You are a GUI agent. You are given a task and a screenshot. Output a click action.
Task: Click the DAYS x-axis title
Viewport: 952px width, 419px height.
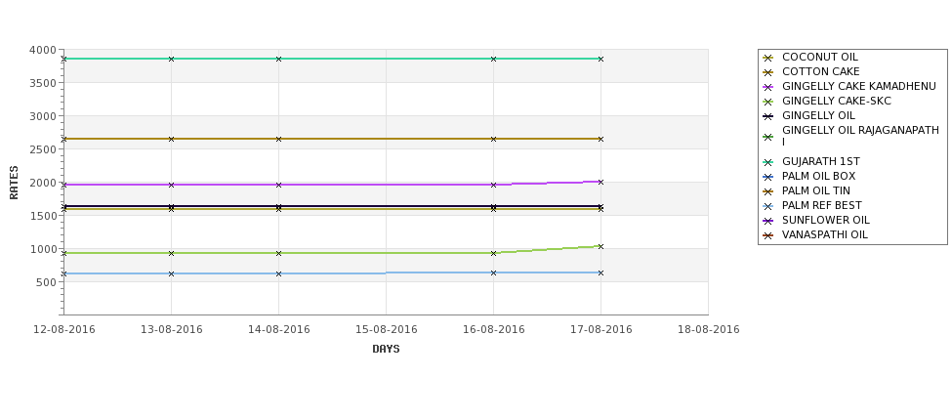(x=386, y=350)
